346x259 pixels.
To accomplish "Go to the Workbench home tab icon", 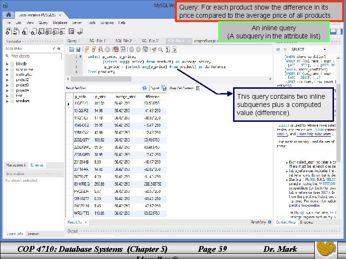I will pos(9,15).
